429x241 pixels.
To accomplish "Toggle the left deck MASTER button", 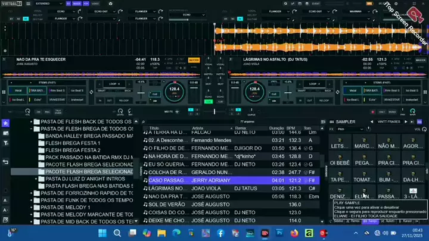I will click(194, 60).
